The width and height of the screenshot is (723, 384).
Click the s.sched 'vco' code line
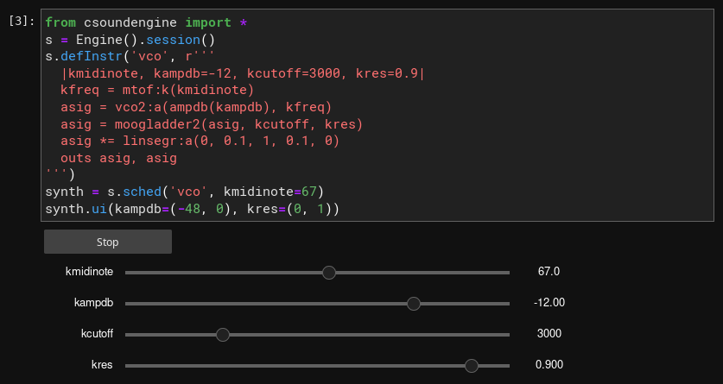[185, 192]
